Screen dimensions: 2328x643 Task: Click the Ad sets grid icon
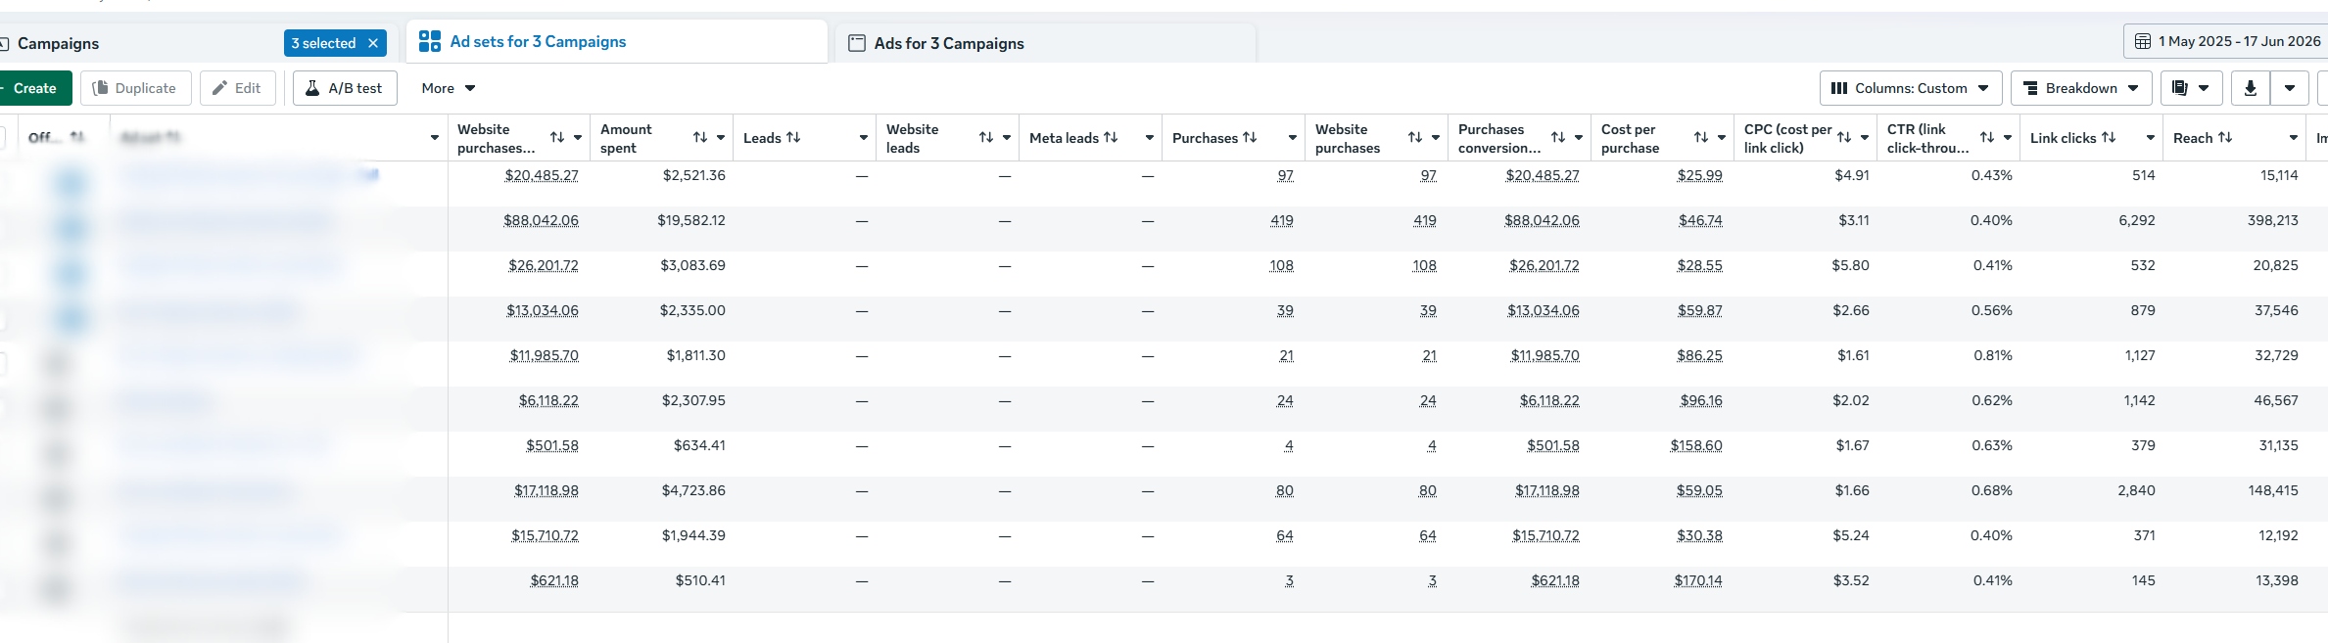pos(429,41)
